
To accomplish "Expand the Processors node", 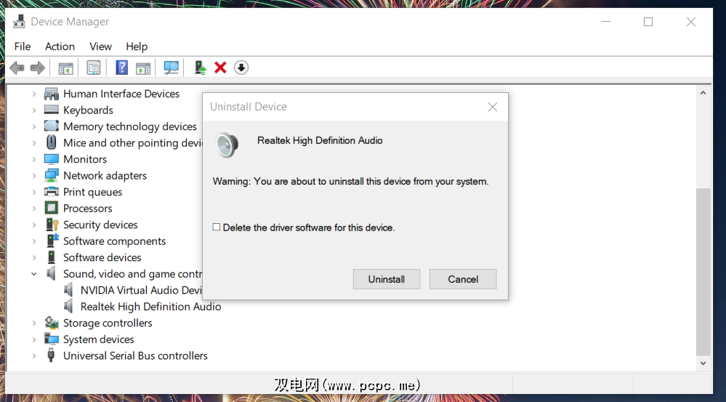I will coord(34,209).
